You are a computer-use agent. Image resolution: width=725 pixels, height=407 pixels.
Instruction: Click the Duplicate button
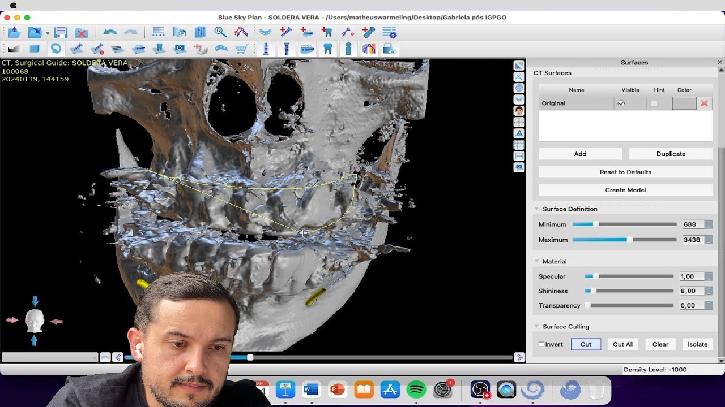coord(671,154)
